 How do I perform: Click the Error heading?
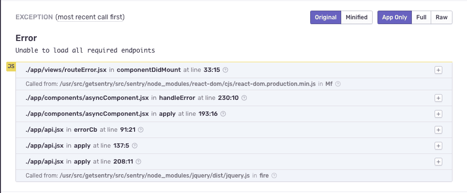point(26,38)
